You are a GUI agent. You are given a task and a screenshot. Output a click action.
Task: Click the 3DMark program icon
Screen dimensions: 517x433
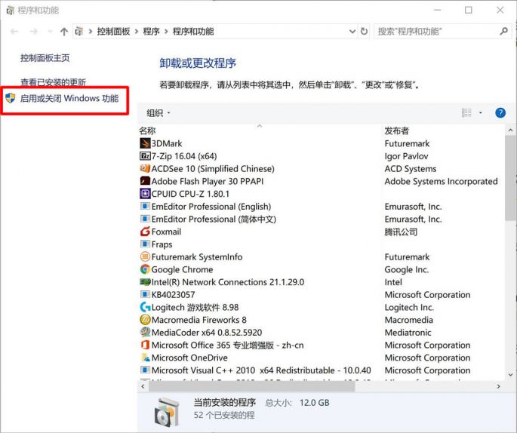point(145,143)
